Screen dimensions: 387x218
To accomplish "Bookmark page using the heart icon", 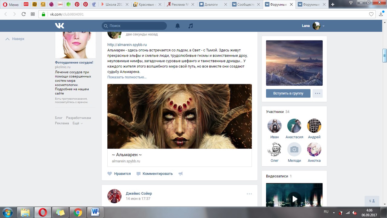I will coord(371,14).
